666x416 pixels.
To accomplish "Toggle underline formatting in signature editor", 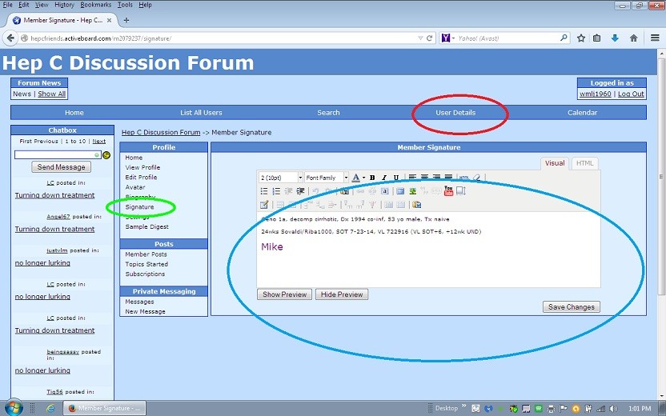I will point(395,178).
